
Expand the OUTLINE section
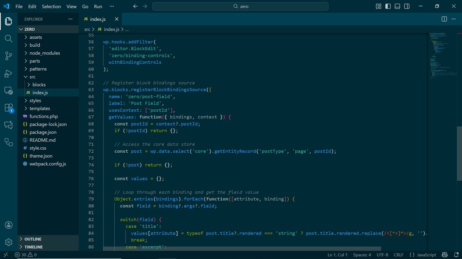(x=33, y=239)
